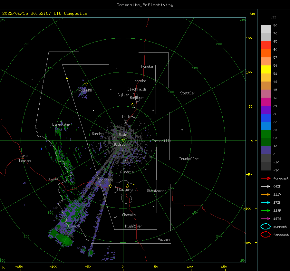
Task: Click the orange 111V arrow icon
Action: tap(266, 194)
